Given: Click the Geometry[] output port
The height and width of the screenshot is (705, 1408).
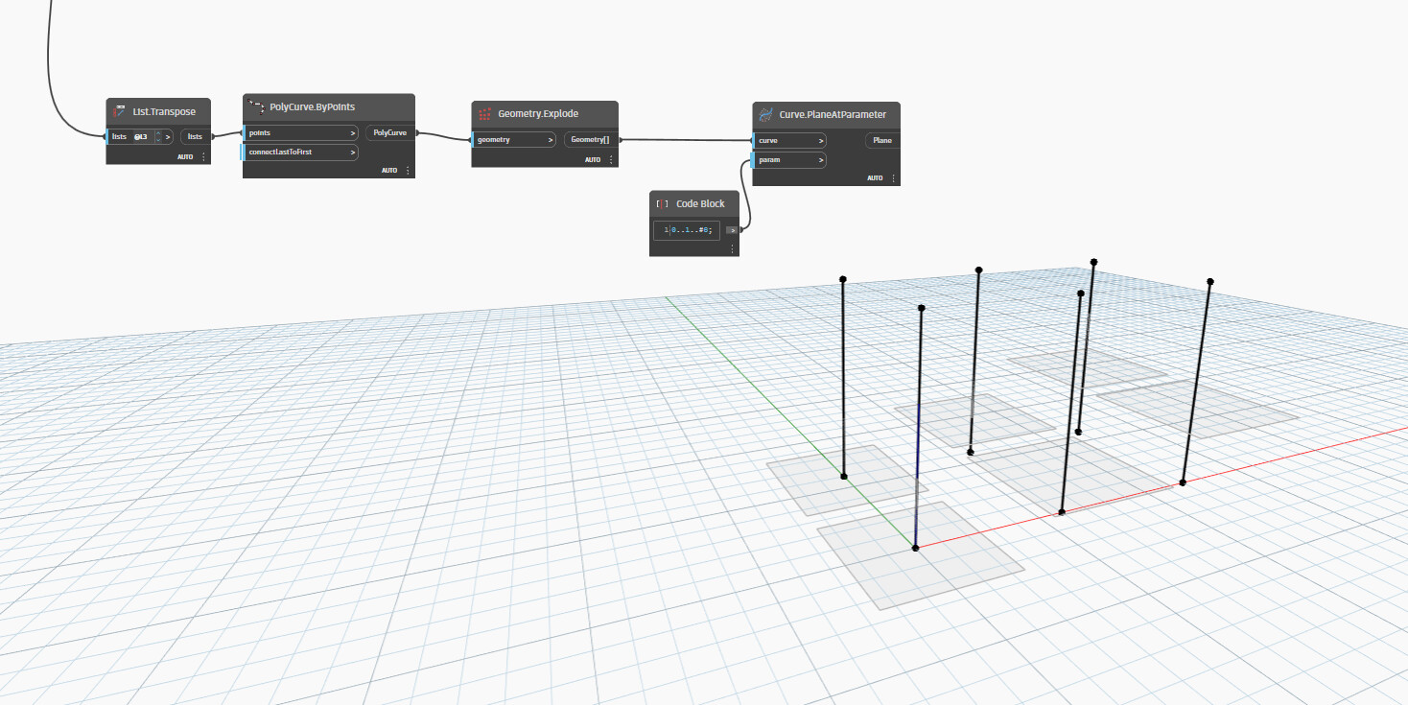Looking at the screenshot, I should (x=590, y=140).
